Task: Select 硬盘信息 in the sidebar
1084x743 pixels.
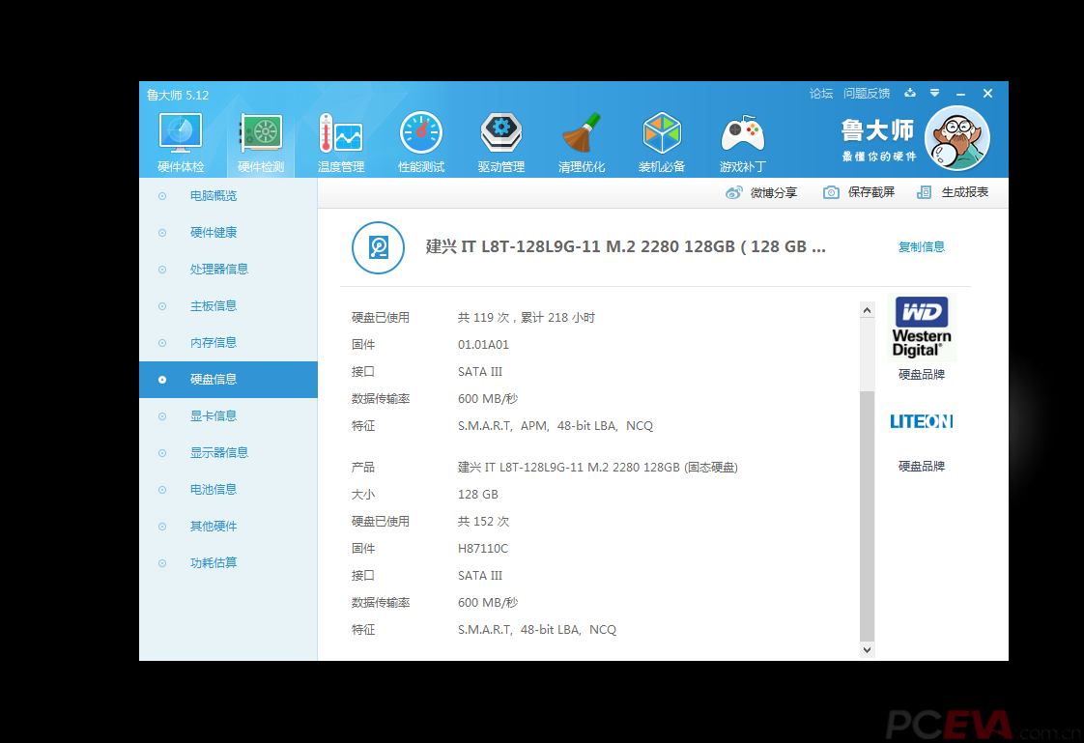Action: [x=228, y=380]
